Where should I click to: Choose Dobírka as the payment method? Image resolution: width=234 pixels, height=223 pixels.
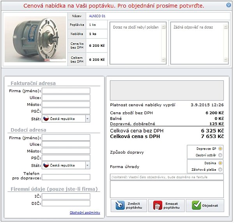click(x=220, y=163)
